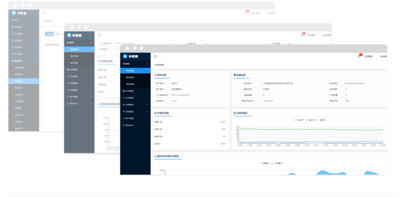
Task: Click the 外贸易 logo in back window
Action: [x=19, y=13]
